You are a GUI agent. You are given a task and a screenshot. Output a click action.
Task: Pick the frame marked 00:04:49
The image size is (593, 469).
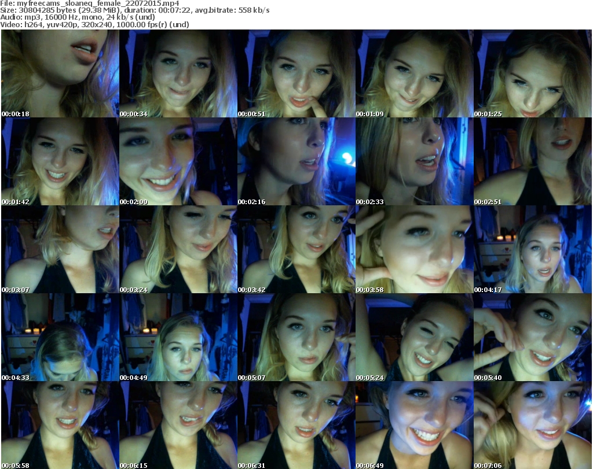pos(178,338)
